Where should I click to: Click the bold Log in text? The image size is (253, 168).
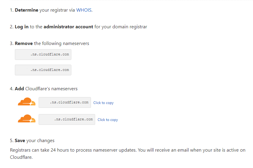click(x=22, y=27)
